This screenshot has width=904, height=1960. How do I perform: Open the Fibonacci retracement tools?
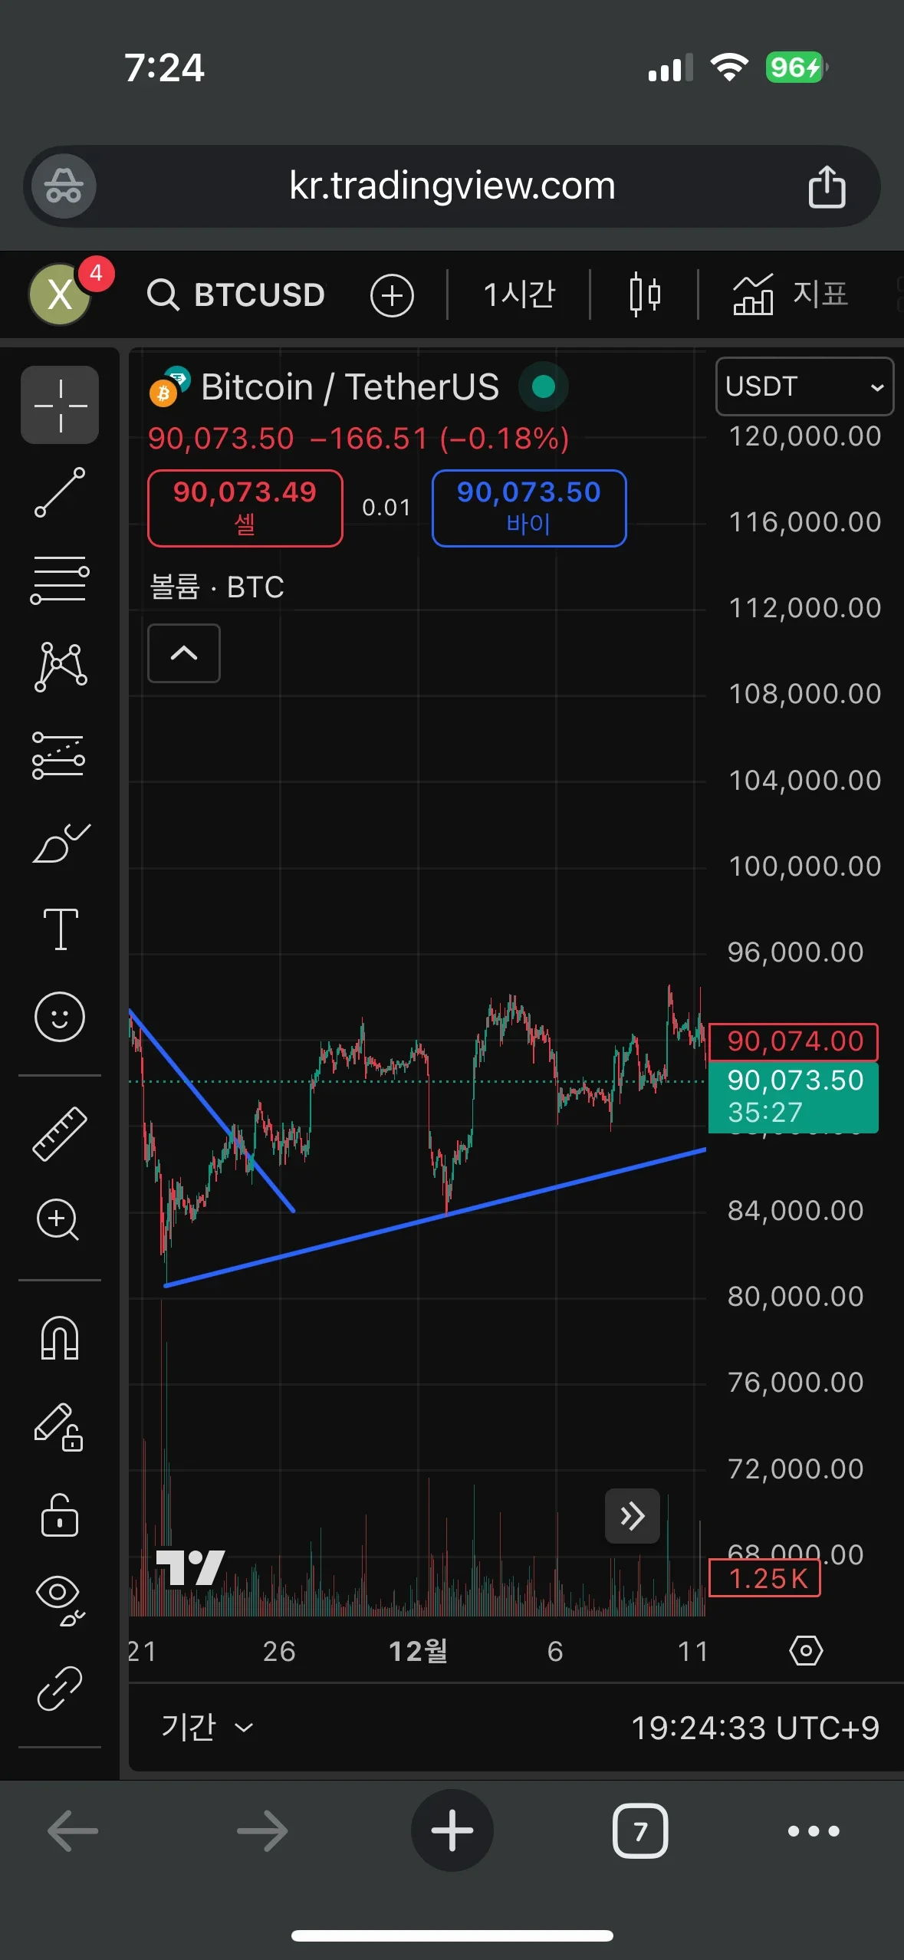coord(60,580)
